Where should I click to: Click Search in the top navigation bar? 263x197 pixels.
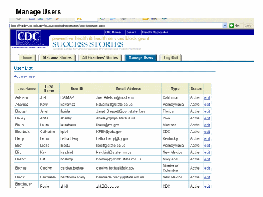tap(131, 32)
